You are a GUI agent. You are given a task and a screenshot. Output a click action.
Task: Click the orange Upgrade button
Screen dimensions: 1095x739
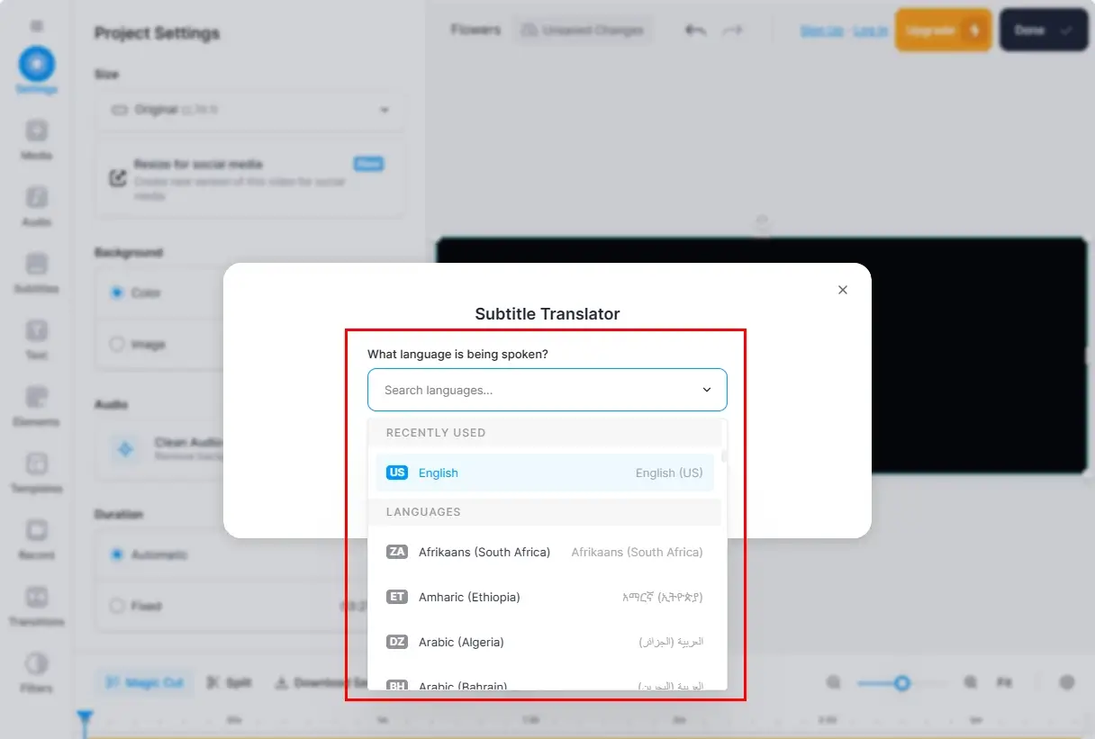[x=943, y=31]
